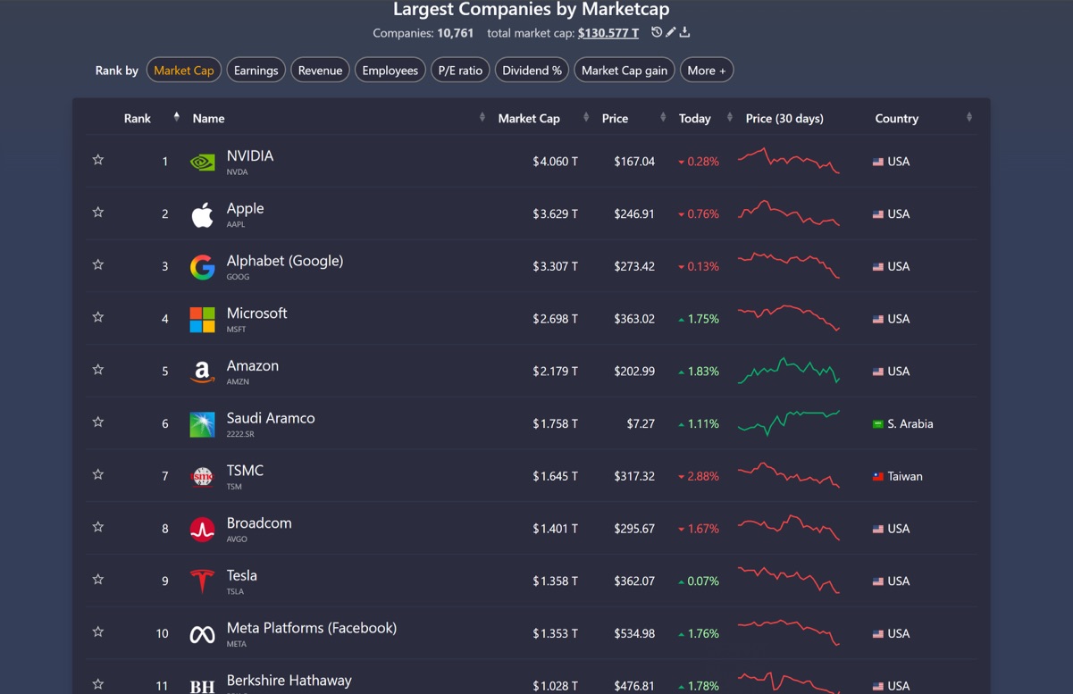
Task: Open the Alphabet (Google) company link
Action: pyautogui.click(x=284, y=261)
